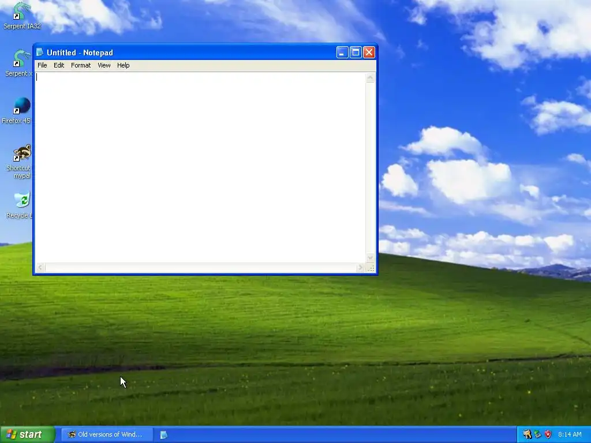Select the second Serpent desktop shortcut
Screen dimensions: 591x443
tap(20, 63)
